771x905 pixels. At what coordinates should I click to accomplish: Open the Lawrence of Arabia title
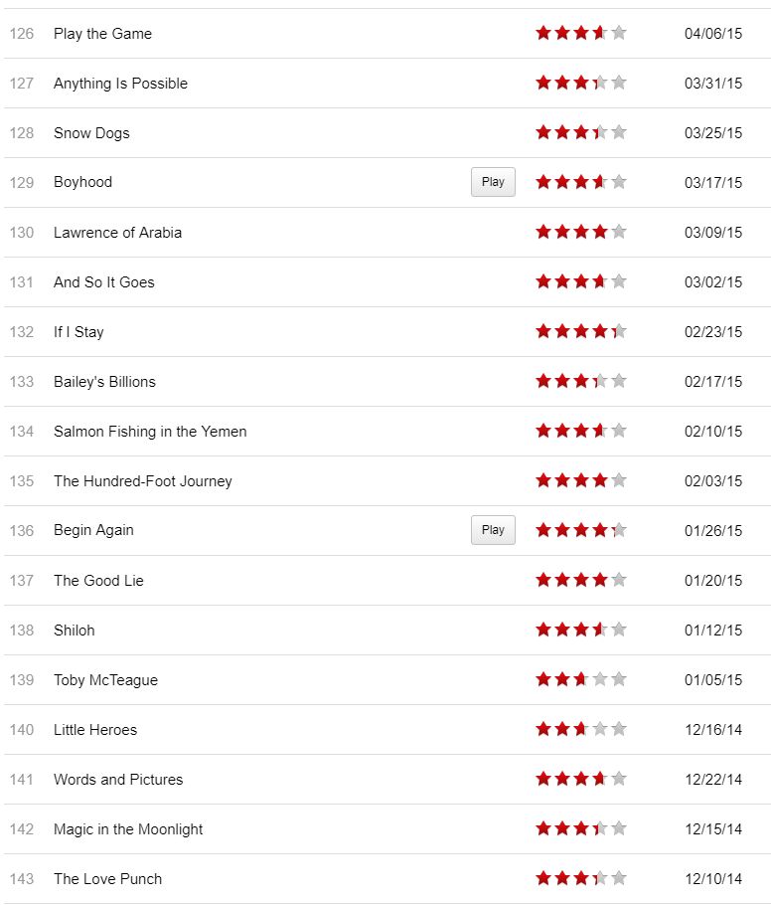117,233
